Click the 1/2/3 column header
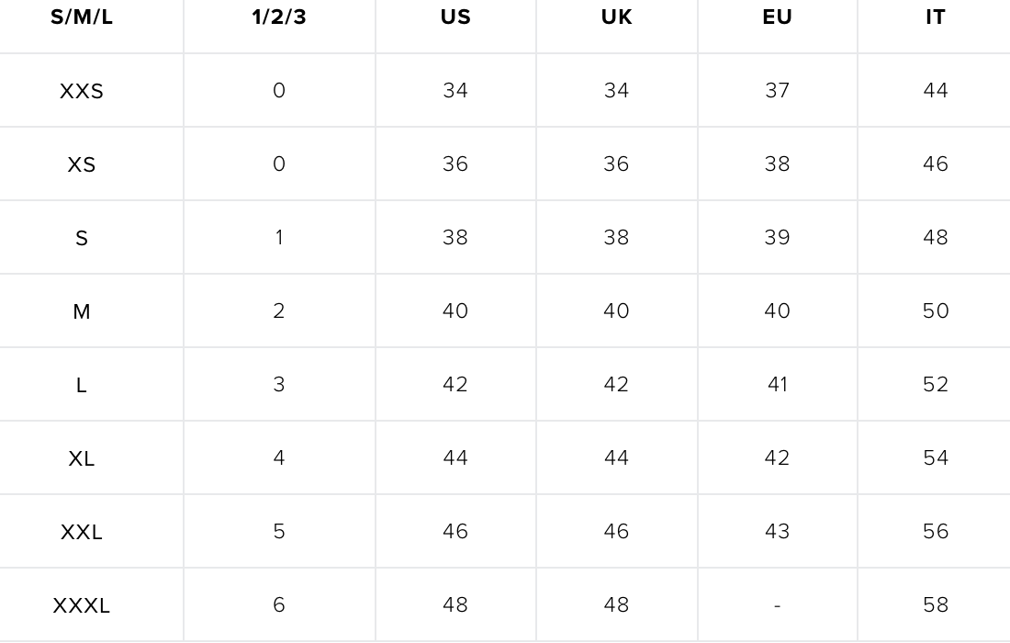 [279, 17]
